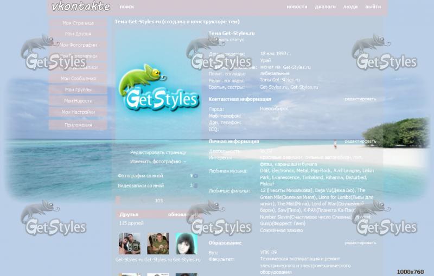
Task: Open Мои Фотографии in sidebar
Action: pos(78,45)
